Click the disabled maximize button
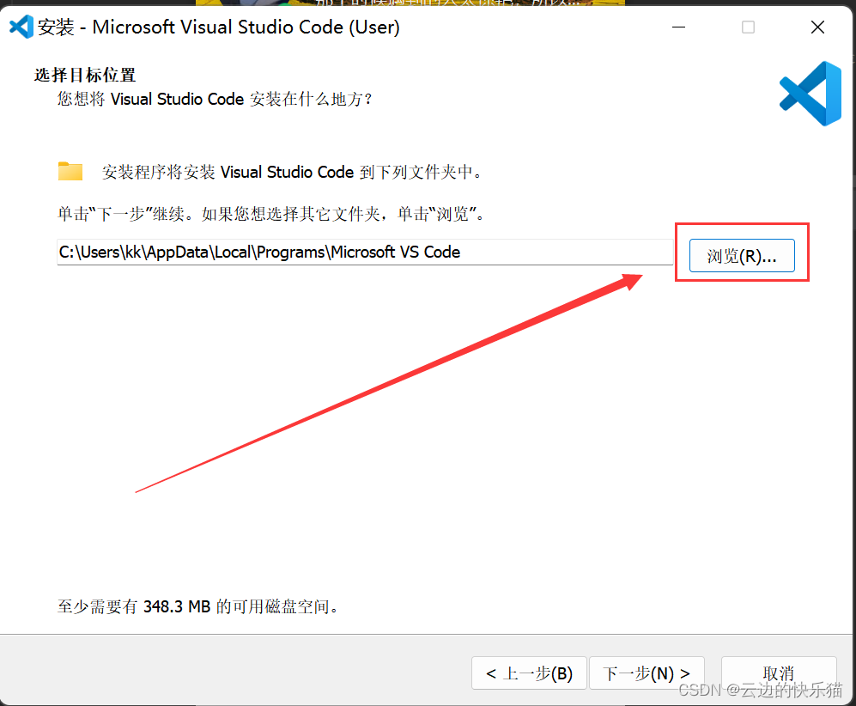856x706 pixels. pyautogui.click(x=748, y=27)
